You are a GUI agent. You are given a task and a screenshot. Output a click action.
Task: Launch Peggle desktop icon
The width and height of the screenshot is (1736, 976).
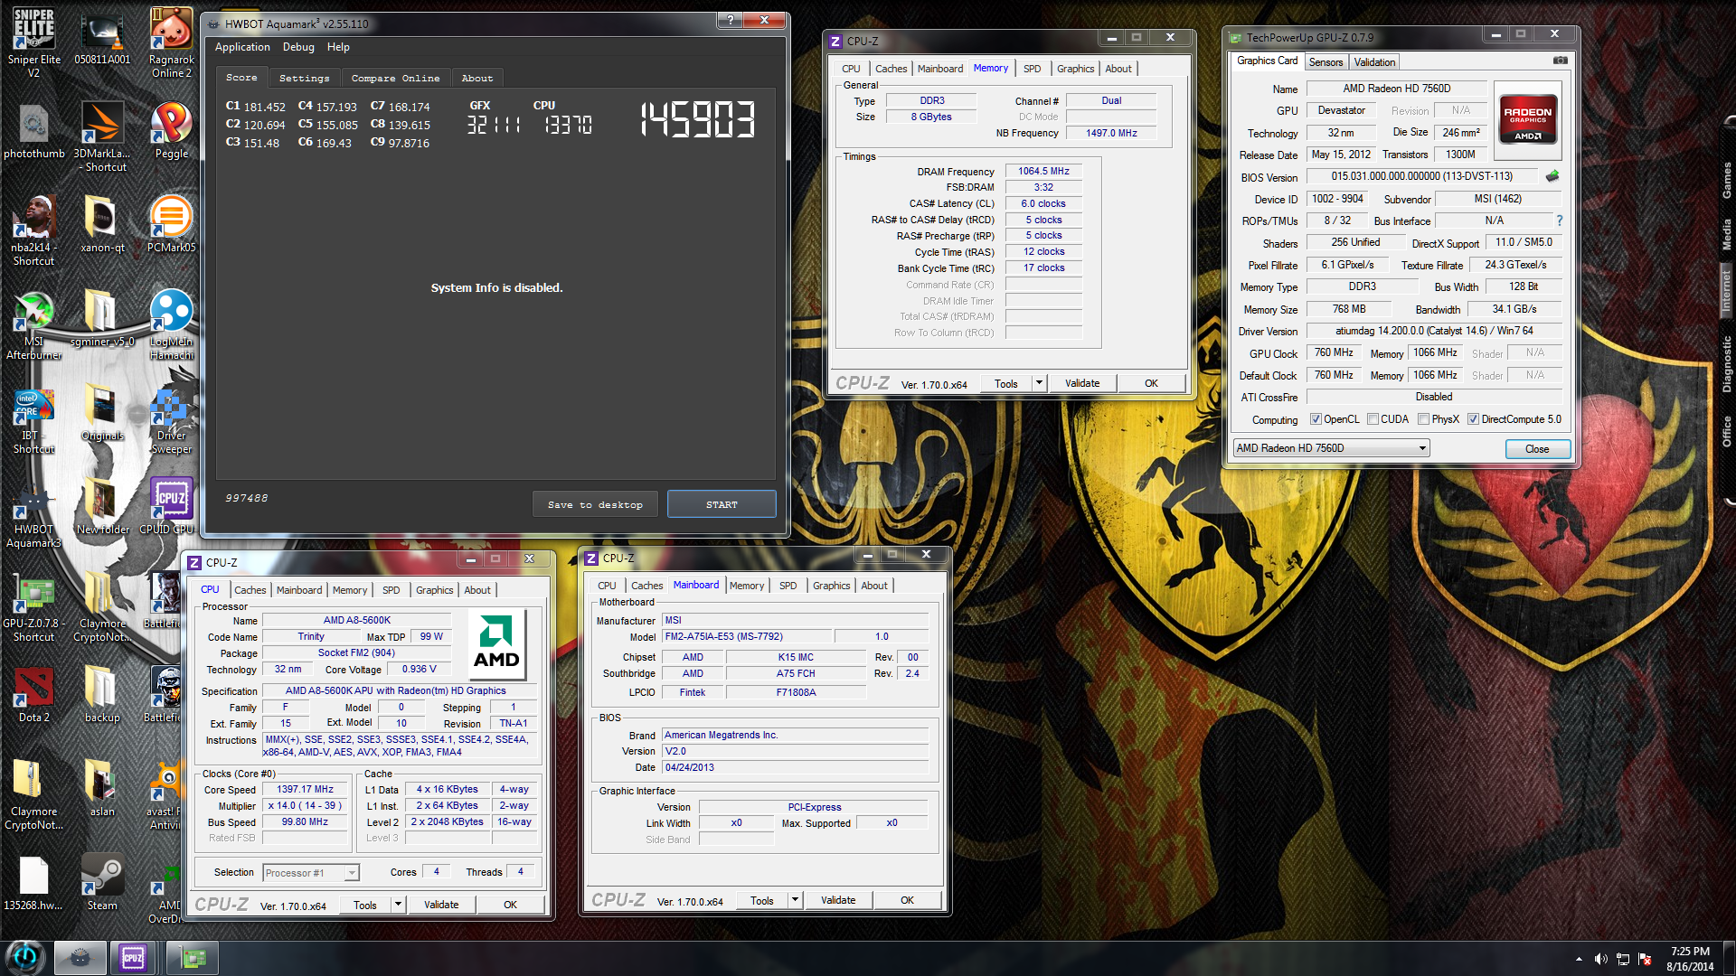[x=171, y=130]
